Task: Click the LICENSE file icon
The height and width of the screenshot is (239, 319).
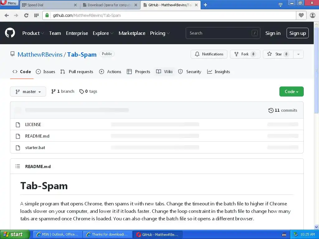Action: 18,124
